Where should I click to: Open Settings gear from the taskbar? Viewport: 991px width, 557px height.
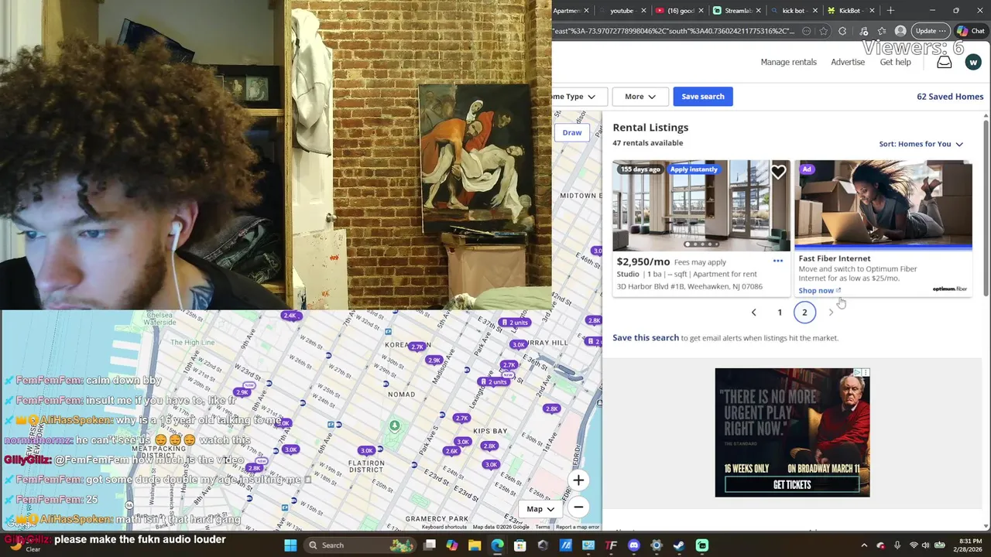point(657,545)
